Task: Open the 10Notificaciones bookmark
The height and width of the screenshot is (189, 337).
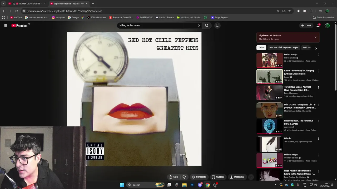Action: tap(97, 18)
